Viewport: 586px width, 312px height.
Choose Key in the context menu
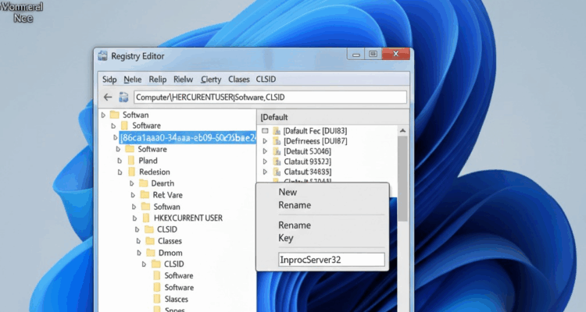pos(285,238)
